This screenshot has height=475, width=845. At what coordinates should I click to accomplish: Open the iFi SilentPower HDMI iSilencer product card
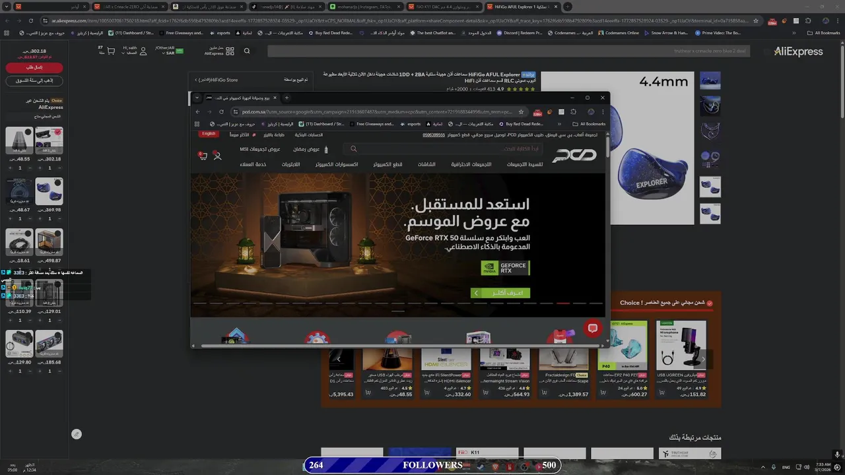click(446, 373)
